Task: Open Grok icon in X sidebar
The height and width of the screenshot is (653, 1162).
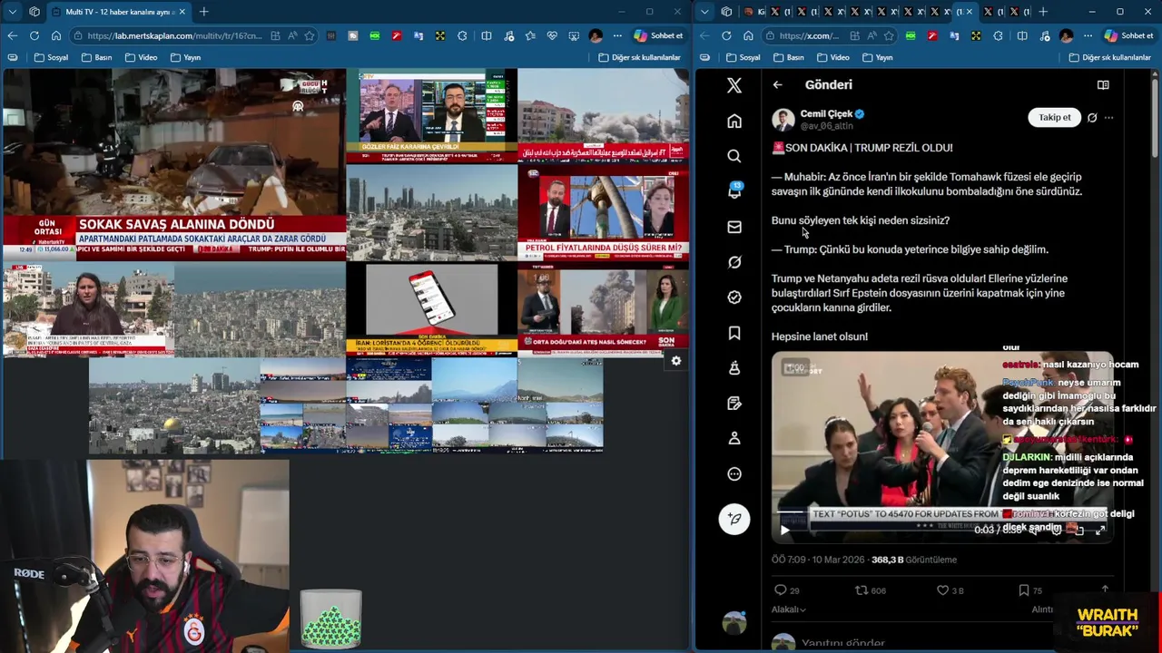Action: pyautogui.click(x=734, y=262)
